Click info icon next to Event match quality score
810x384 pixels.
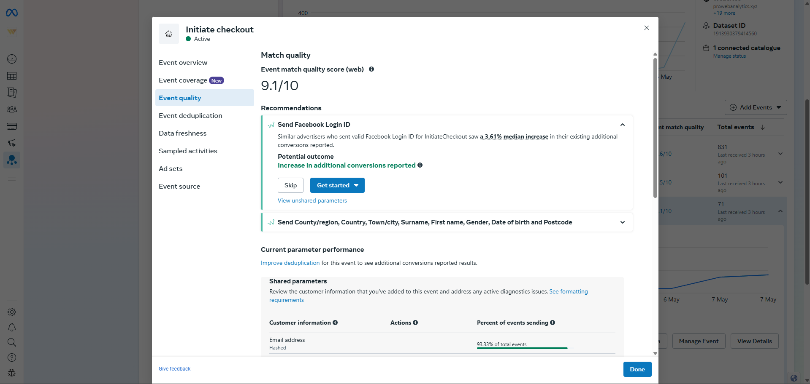pyautogui.click(x=371, y=69)
